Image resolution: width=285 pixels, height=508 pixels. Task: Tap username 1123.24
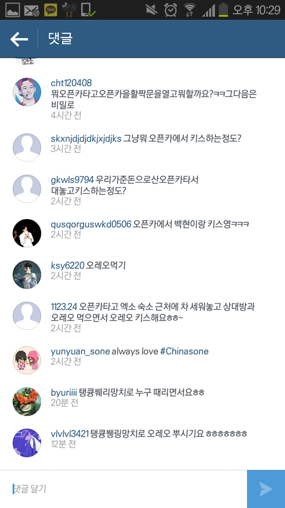pos(64,307)
